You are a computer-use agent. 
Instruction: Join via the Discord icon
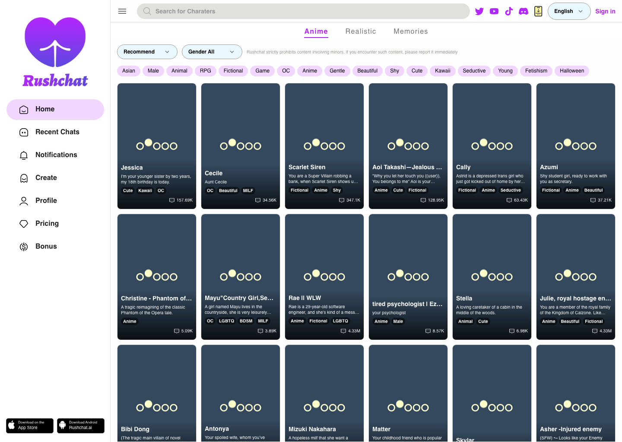[x=524, y=11]
